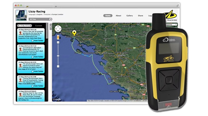208x116 pixels.
Task: Click avatar on 13/Sep 07:04:45 post
Action: tap(21, 95)
